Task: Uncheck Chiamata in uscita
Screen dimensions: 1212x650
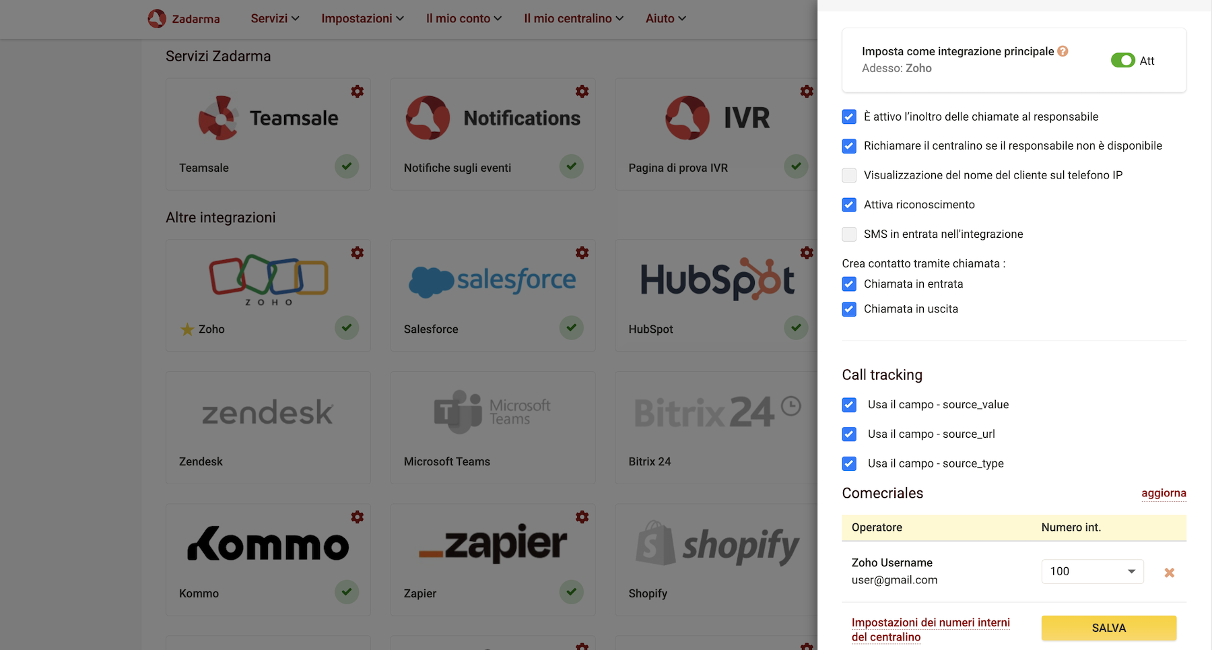Action: click(849, 309)
